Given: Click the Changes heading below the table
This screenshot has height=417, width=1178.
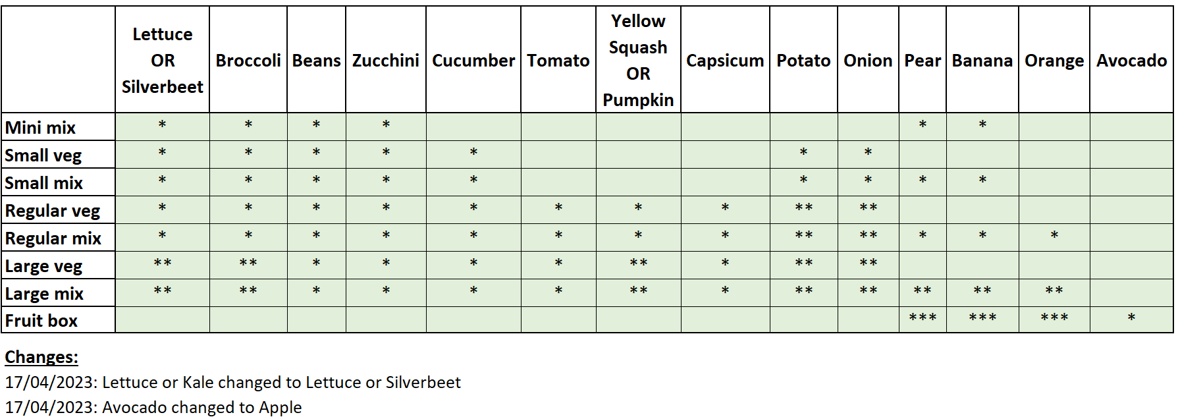Looking at the screenshot, I should point(41,357).
